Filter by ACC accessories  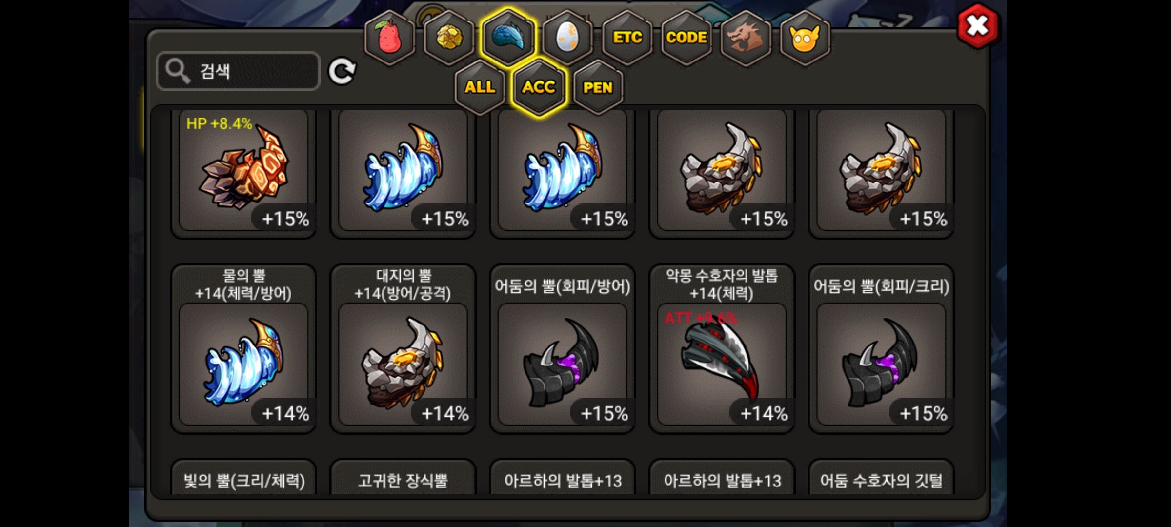[x=539, y=87]
